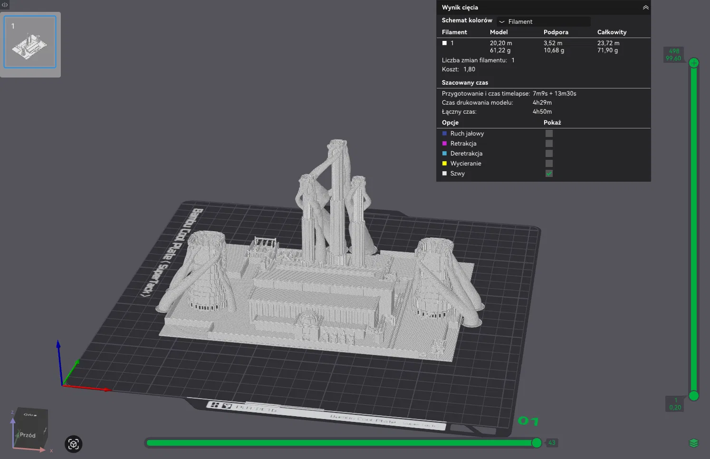Click the Przód face of the view cube
Viewport: 710px width, 459px height.
pyautogui.click(x=28, y=435)
